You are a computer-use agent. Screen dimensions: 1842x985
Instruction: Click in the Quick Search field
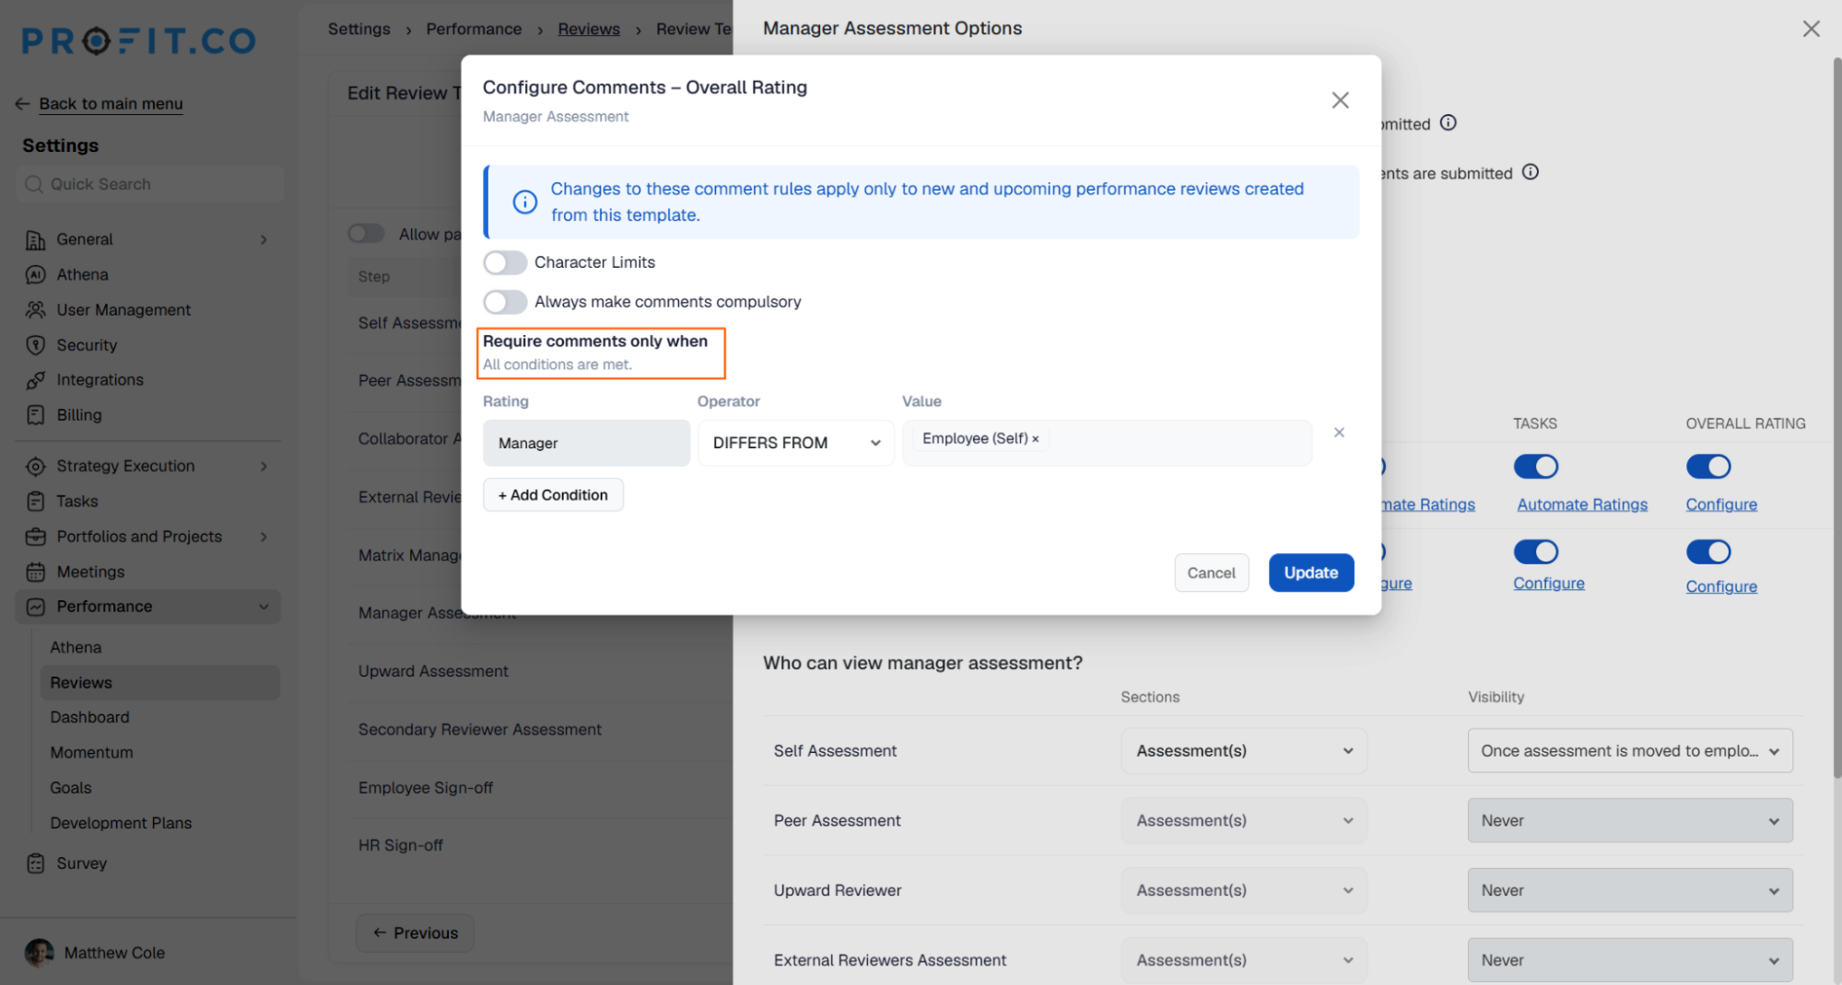(x=149, y=184)
